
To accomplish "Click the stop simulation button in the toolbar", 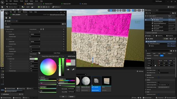I will pyautogui.click(x=44, y=7).
